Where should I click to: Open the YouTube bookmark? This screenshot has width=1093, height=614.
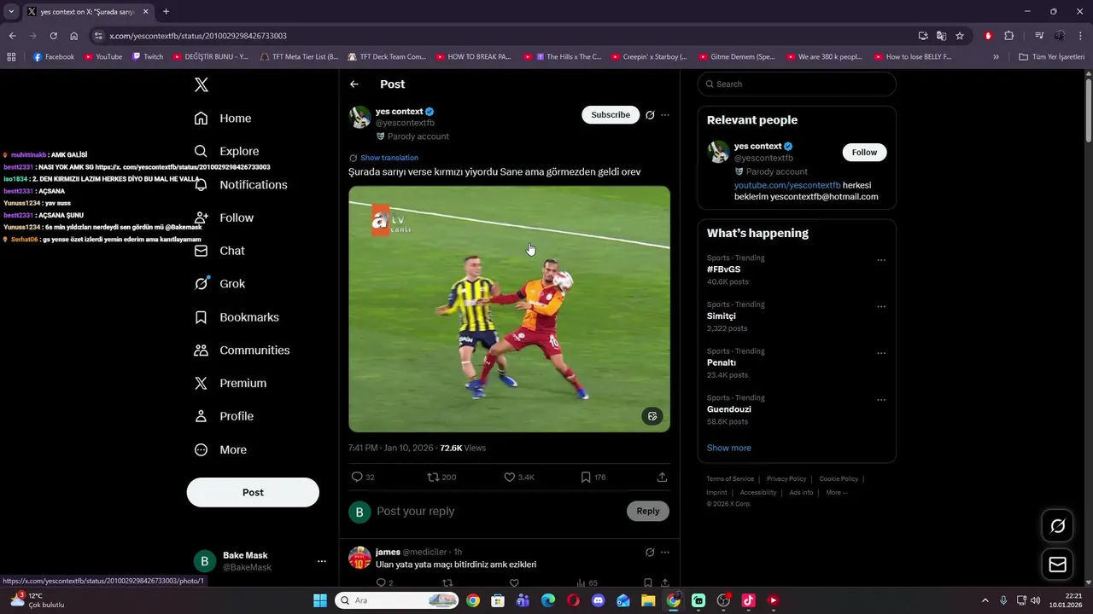click(103, 57)
